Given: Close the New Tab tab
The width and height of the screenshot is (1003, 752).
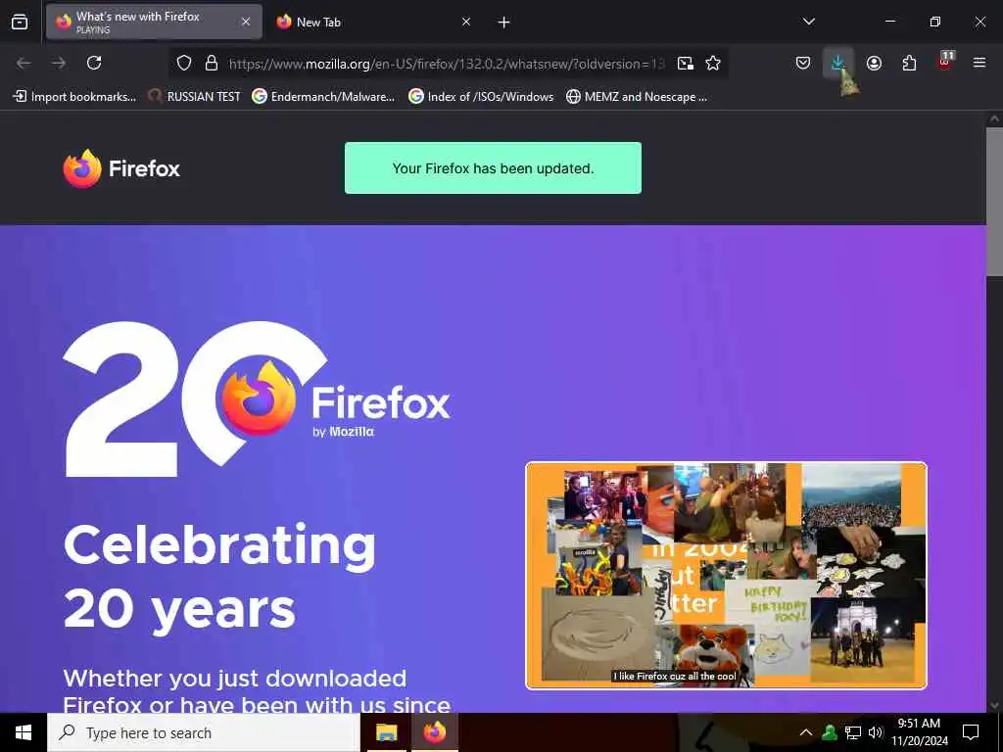Looking at the screenshot, I should pyautogui.click(x=466, y=22).
